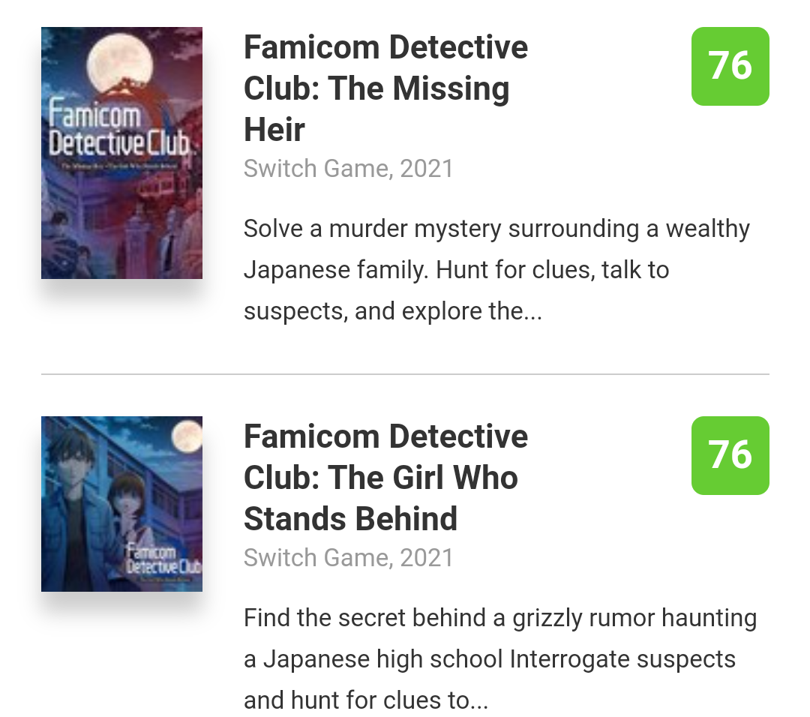
Task: Click the divider line between the two game results
Action: (x=405, y=373)
